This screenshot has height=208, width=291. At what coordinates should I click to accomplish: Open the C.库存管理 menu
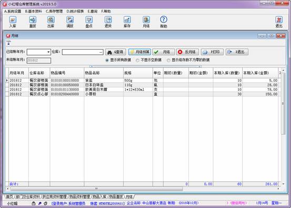tap(54, 12)
